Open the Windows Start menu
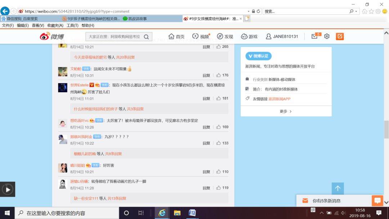 (x=7, y=213)
